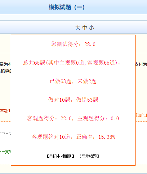Click the bold 核算 question text

pyautogui.click(x=5, y=71)
